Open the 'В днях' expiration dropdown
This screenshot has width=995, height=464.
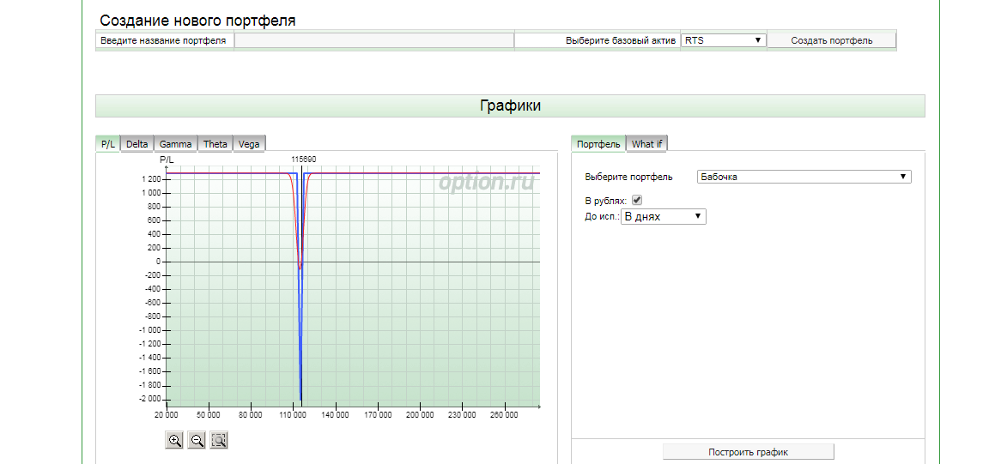pyautogui.click(x=663, y=217)
